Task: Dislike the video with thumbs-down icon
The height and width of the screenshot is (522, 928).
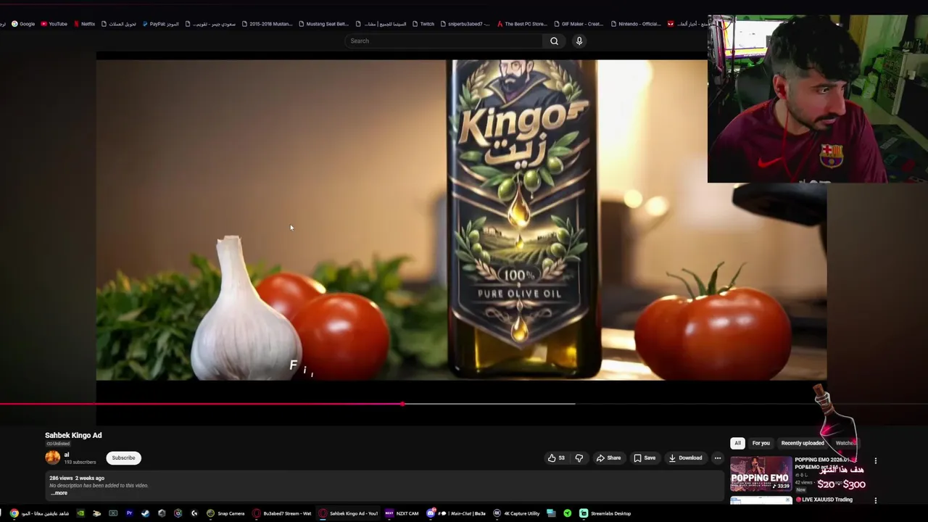Action: [x=579, y=458]
